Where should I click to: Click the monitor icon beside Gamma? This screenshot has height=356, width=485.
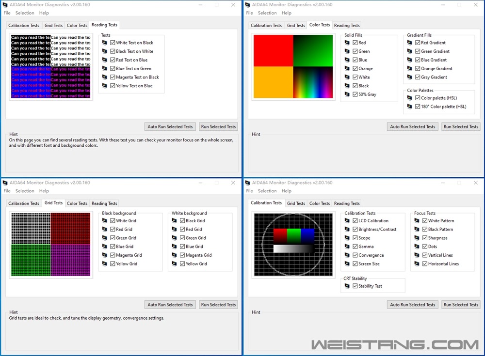point(347,247)
